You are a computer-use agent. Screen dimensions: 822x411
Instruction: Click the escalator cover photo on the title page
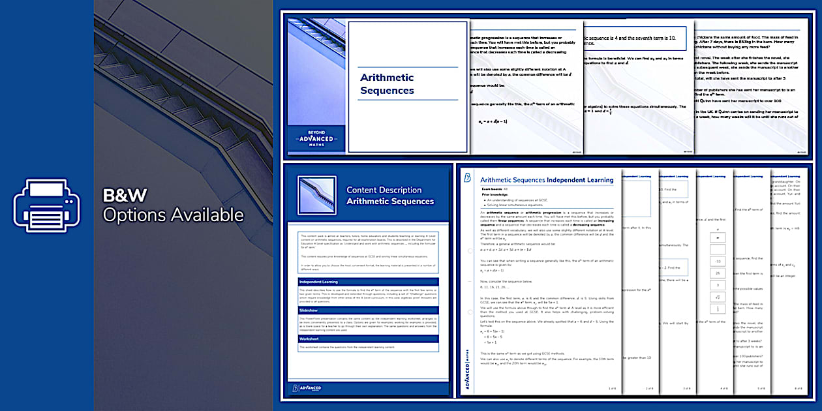click(x=316, y=72)
